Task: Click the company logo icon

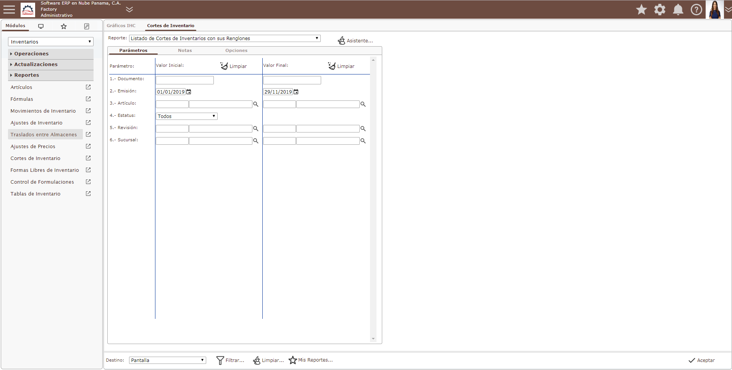Action: tap(28, 10)
